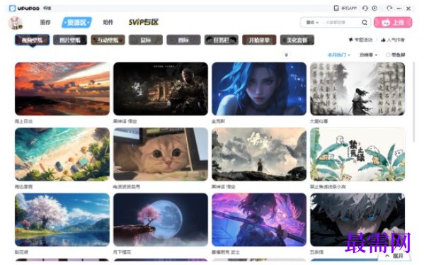Click the thumbs-up 人气作者 icon
The width and height of the screenshot is (424, 265).
click(383, 40)
